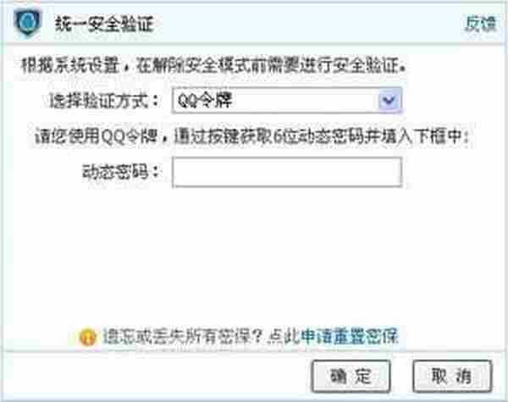The image size is (508, 402).
Task: Click the orange info icon near bottom
Action: pos(88,337)
